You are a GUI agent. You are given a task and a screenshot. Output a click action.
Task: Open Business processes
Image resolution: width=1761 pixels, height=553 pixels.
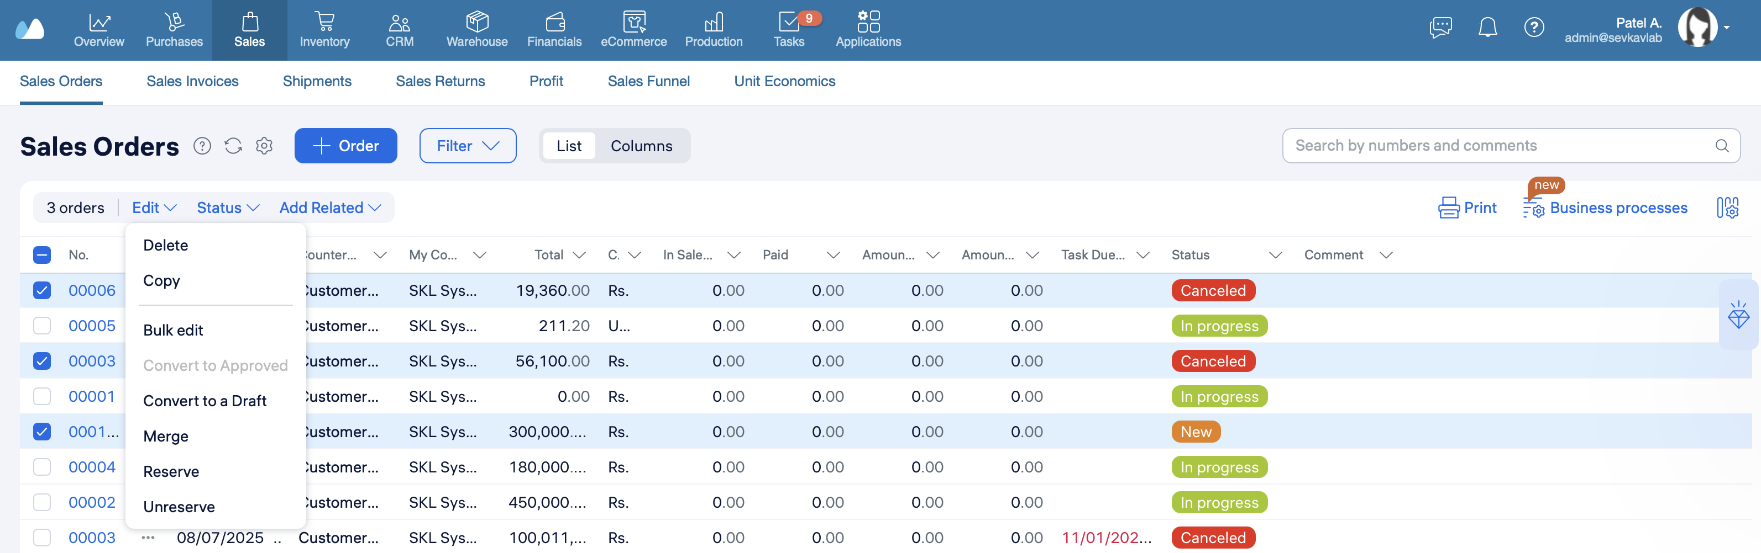pos(1605,208)
